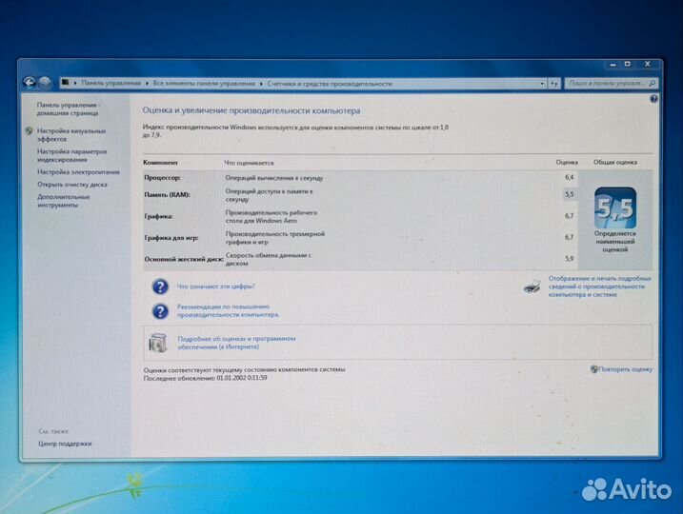Click the Графика для игр row label

coord(171,238)
